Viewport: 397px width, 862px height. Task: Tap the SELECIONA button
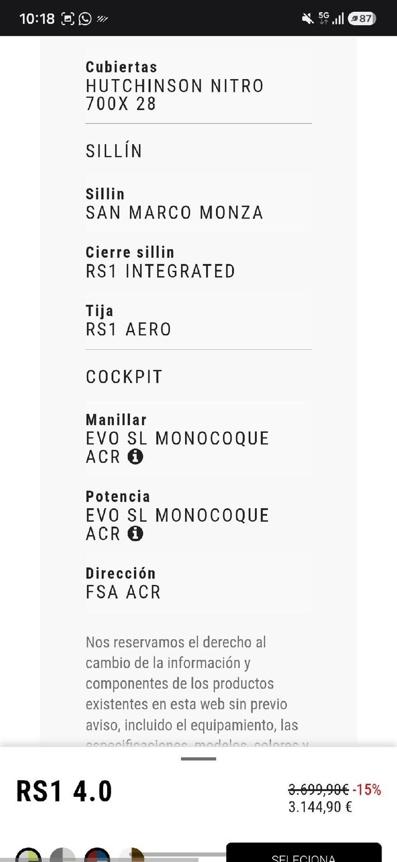pyautogui.click(x=304, y=853)
